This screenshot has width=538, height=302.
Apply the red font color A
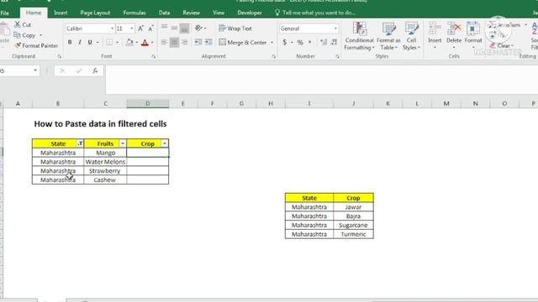pyautogui.click(x=145, y=43)
